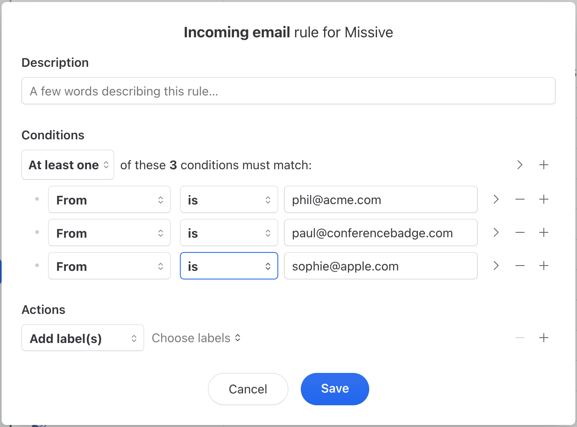Open the 'Add label(s)' action dropdown

pos(83,338)
